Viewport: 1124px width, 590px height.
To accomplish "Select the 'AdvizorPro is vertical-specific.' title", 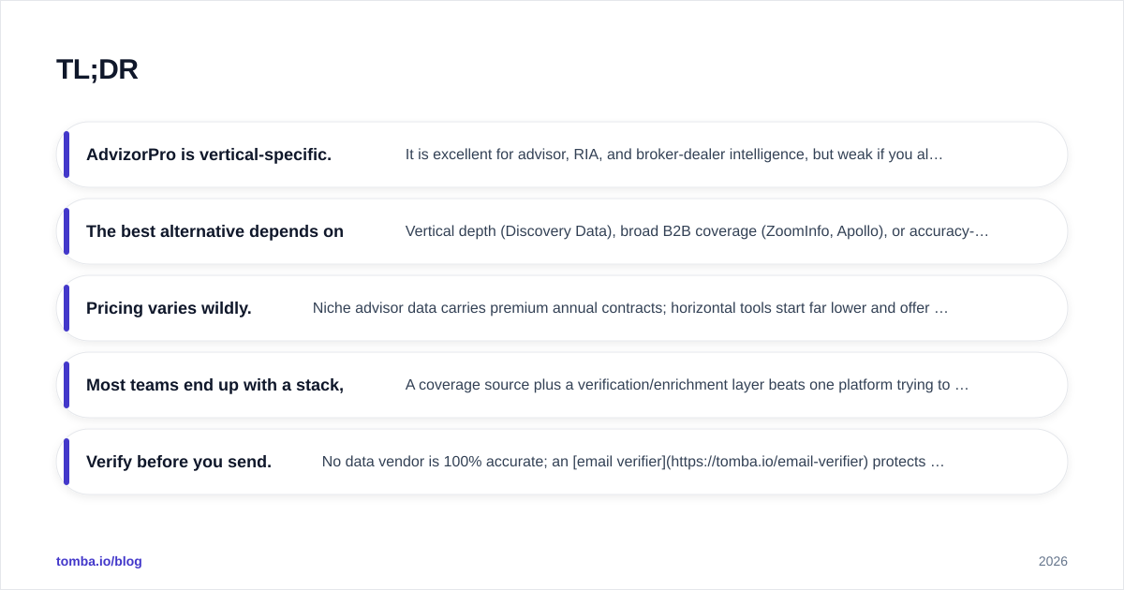I will tap(209, 155).
